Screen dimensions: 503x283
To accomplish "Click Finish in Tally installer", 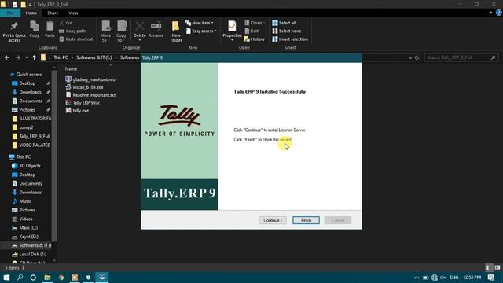I will pyautogui.click(x=306, y=220).
